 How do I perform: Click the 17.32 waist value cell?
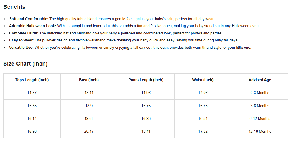click(203, 132)
